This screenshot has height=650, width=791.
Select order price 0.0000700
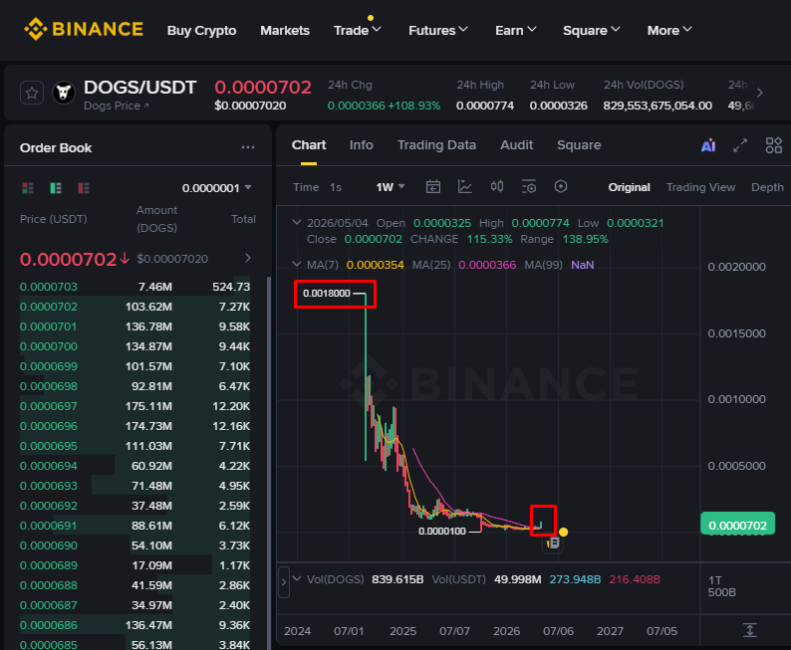point(49,346)
